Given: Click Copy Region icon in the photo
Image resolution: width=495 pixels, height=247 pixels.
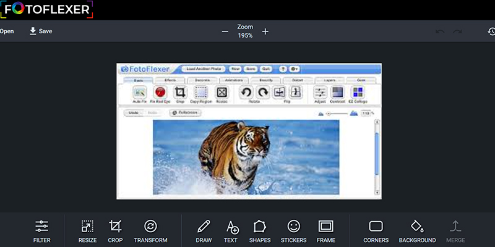Looking at the screenshot, I should pos(200,92).
